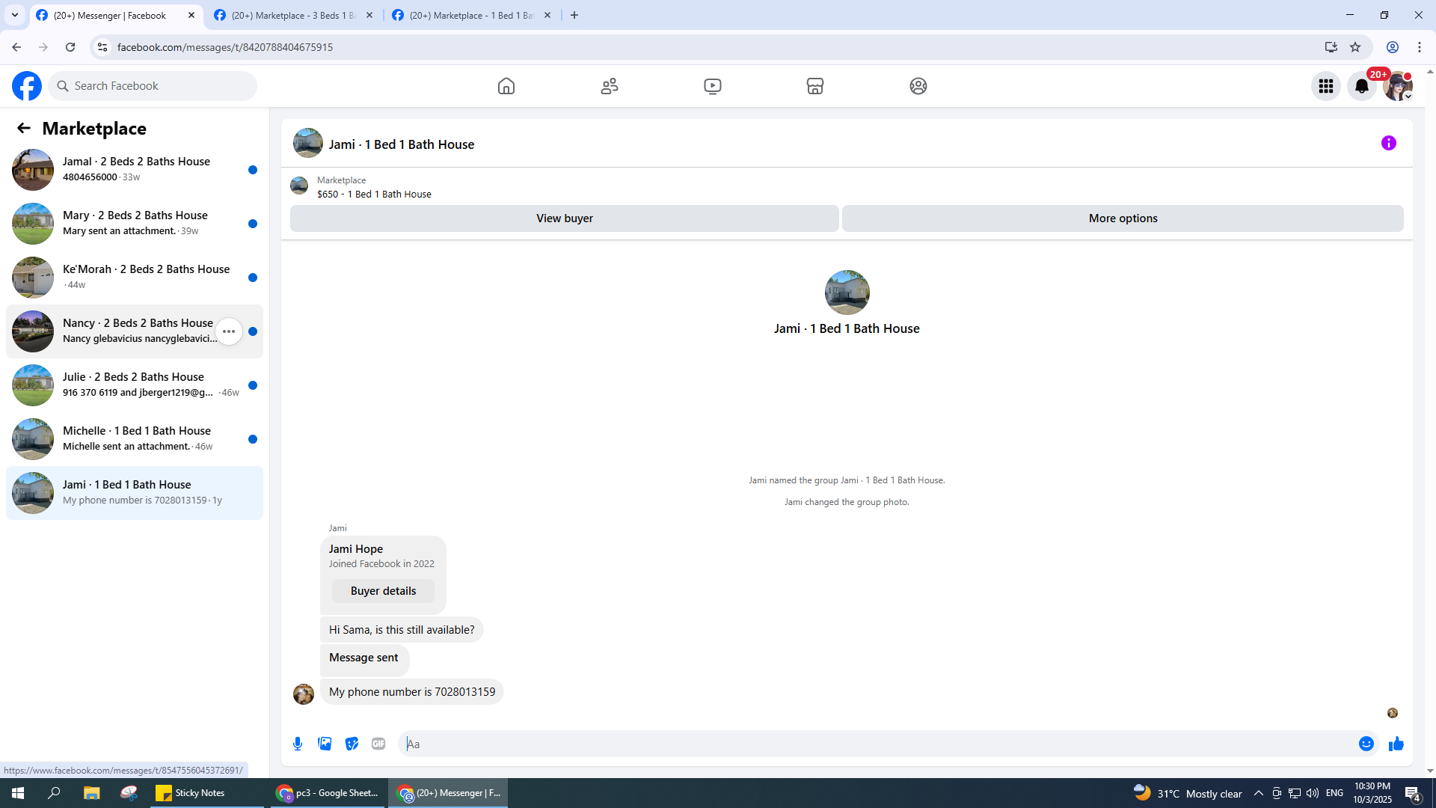
Task: Open Sticky Notes from taskbar
Action: click(207, 793)
